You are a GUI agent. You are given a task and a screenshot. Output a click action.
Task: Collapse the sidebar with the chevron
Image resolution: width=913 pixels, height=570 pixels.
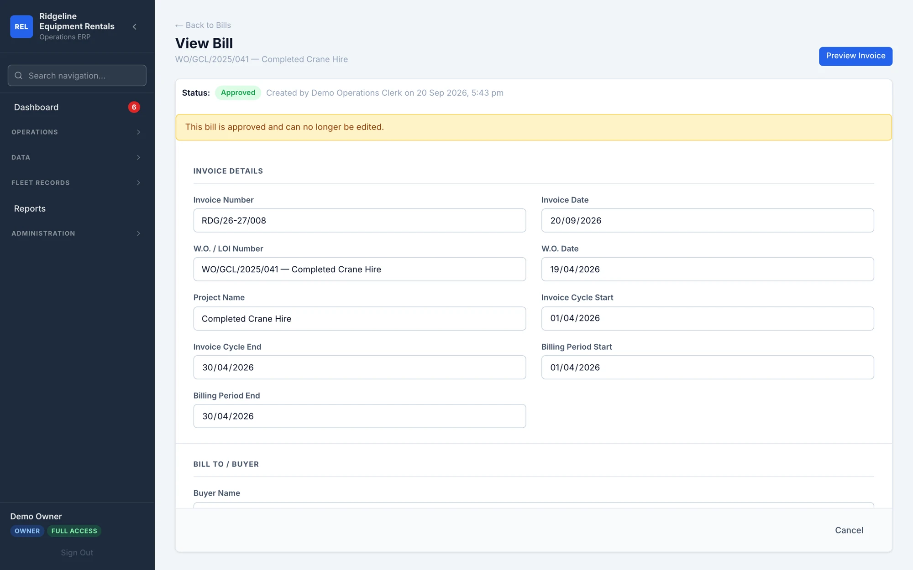point(135,26)
